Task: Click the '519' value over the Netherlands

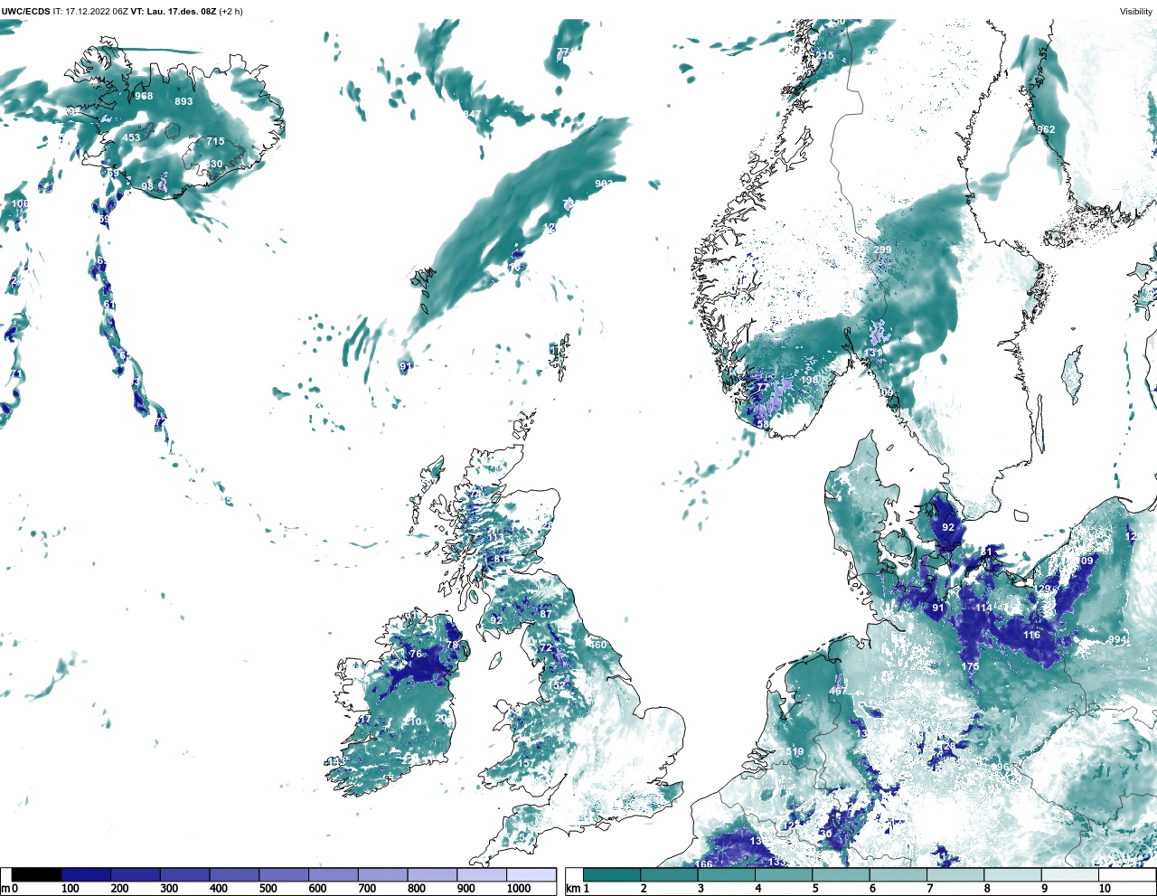Action: [x=795, y=752]
